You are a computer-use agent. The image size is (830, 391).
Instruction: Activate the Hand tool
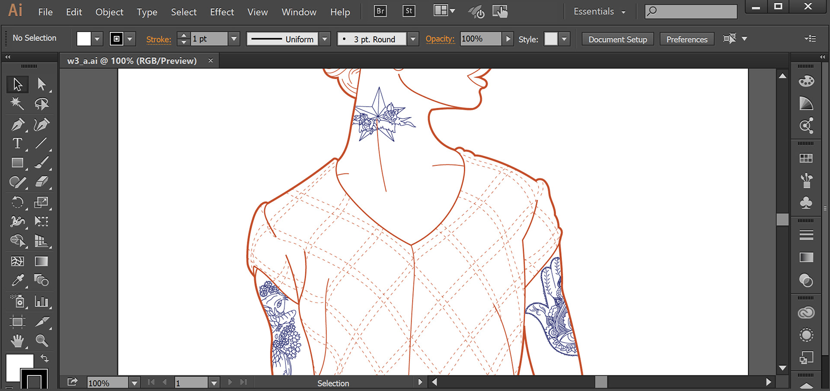pos(17,341)
